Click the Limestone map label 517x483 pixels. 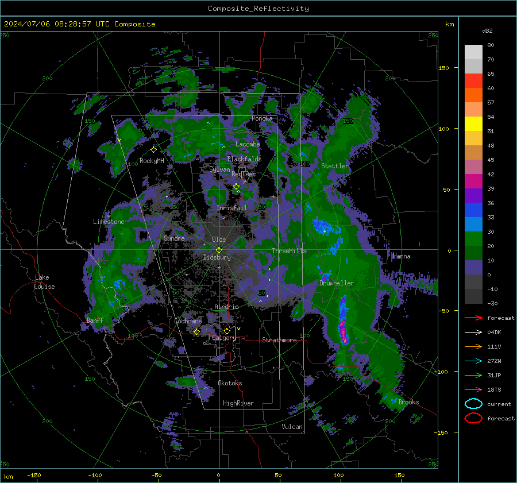(109, 222)
